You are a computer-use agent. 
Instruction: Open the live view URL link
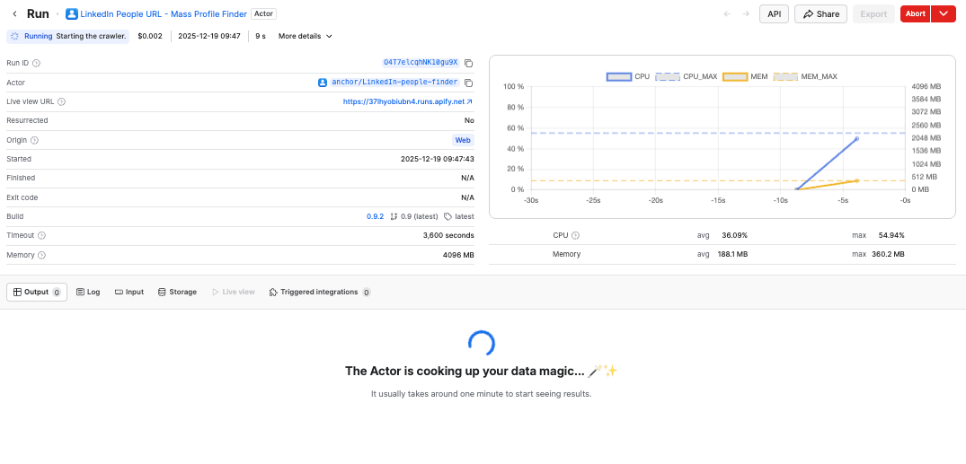tap(408, 101)
